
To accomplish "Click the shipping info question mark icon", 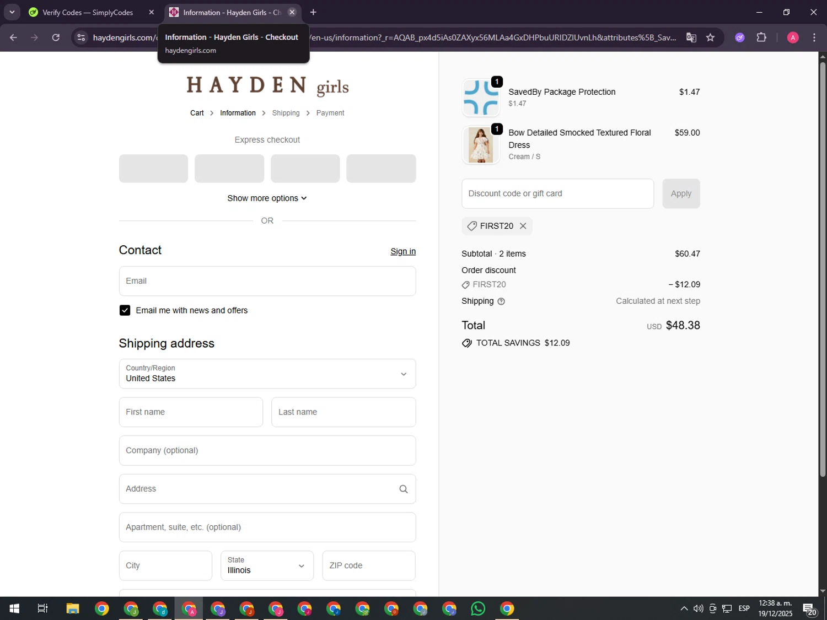I will pos(501,301).
